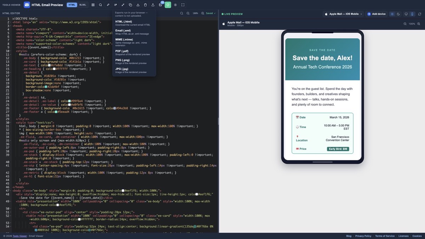The width and height of the screenshot is (425, 239).
Task: Click the San Francisco Convention Center text
Action: (338, 138)
